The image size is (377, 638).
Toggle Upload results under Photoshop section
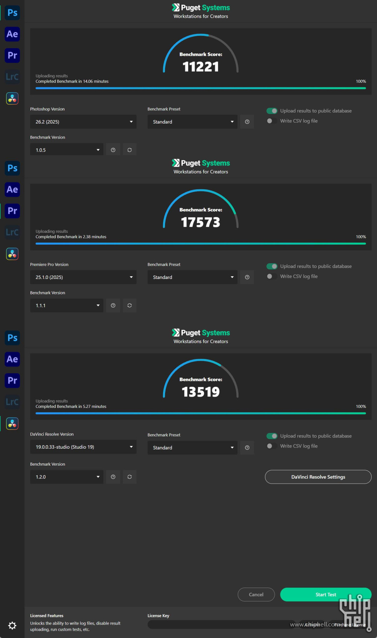(272, 111)
